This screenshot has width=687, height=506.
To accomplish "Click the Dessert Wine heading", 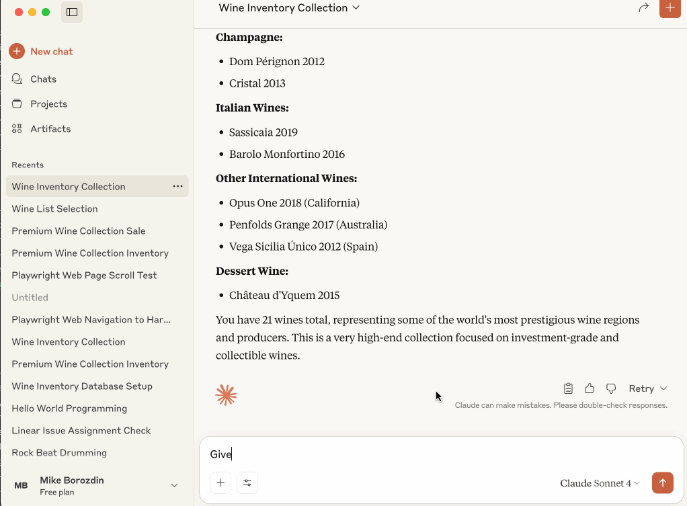I will pos(252,271).
